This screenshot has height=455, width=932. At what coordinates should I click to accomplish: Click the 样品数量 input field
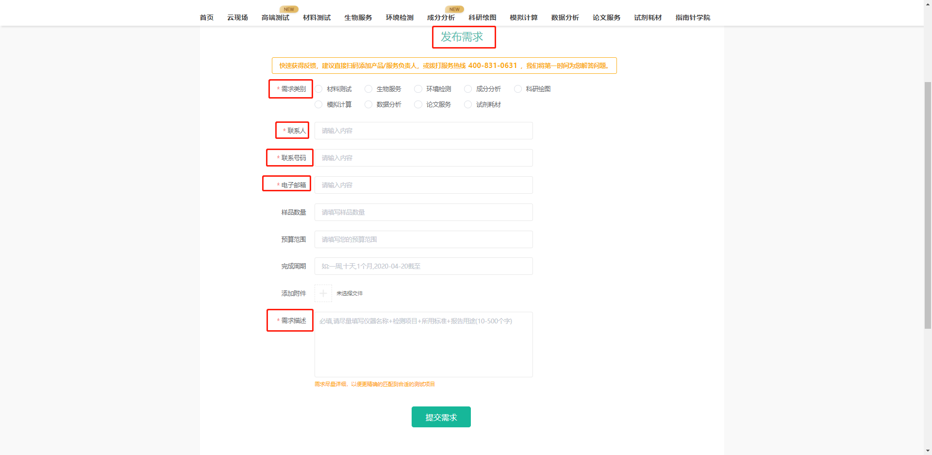[423, 212]
